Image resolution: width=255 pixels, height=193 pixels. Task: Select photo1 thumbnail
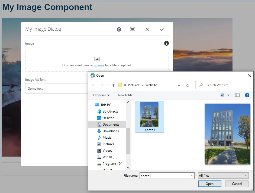tap(150, 117)
